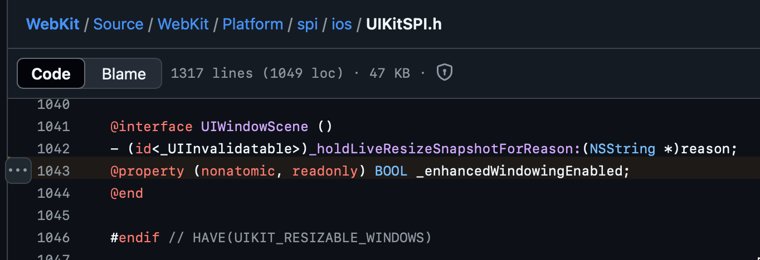
Task: Click the UIKitSPI.h file name in the breadcrumb
Action: point(404,24)
